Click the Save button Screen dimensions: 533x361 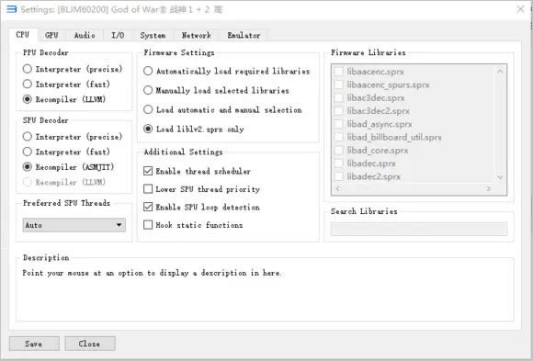34,344
